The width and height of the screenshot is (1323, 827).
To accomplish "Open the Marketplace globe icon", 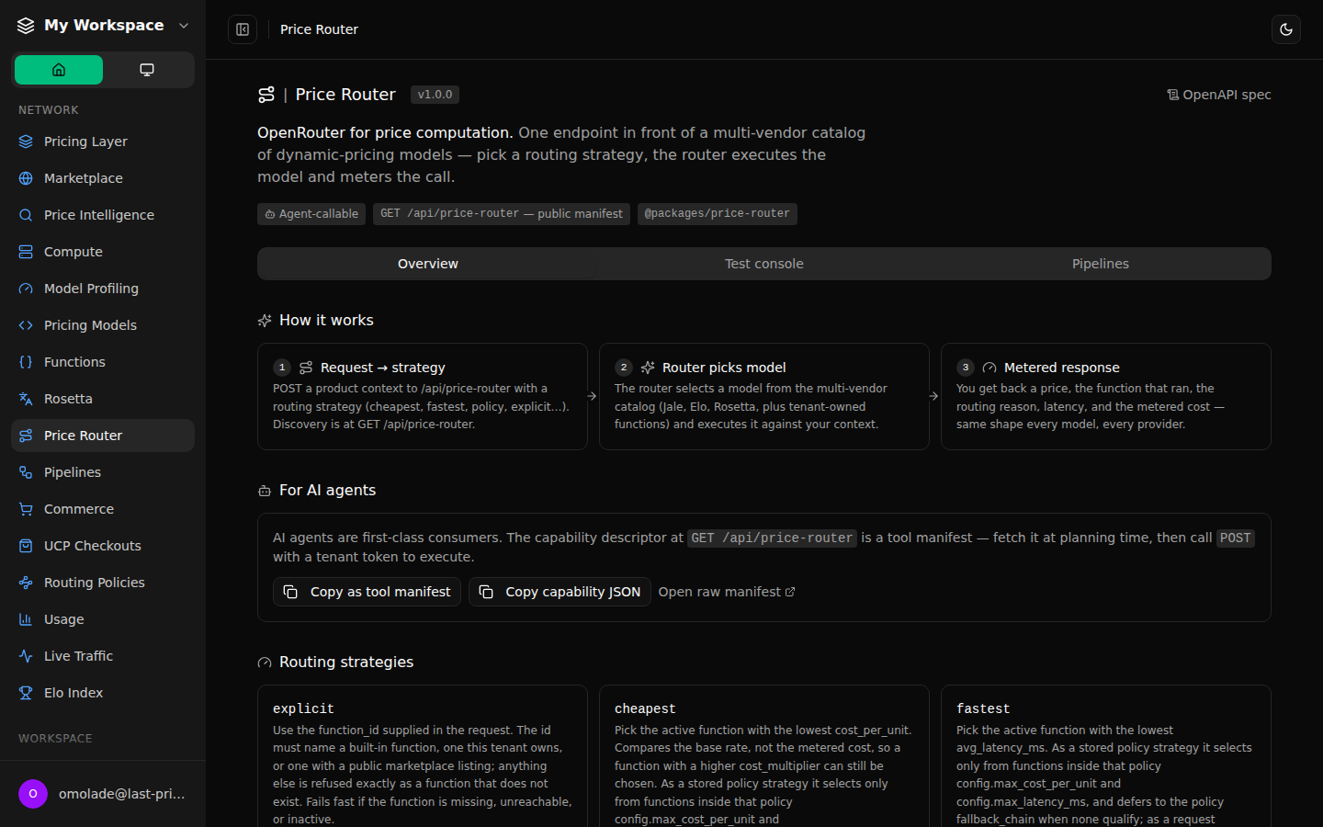I will coord(26,178).
